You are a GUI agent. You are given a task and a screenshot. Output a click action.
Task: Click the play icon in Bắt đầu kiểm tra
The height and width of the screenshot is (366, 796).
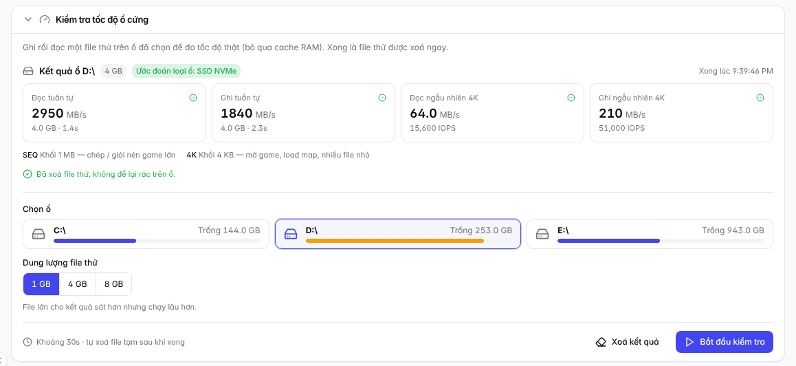(689, 342)
